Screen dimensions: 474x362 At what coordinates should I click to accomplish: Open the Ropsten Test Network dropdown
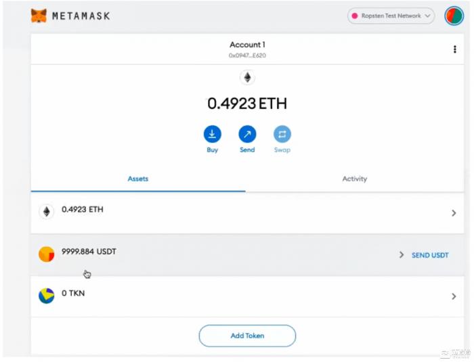tap(391, 16)
